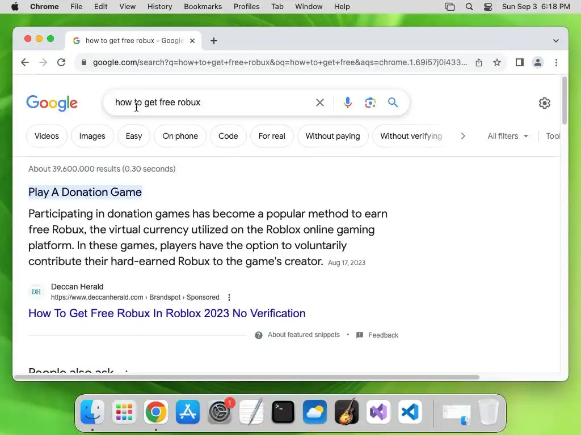
Task: Open System Settings from the Dock
Action: (x=220, y=412)
